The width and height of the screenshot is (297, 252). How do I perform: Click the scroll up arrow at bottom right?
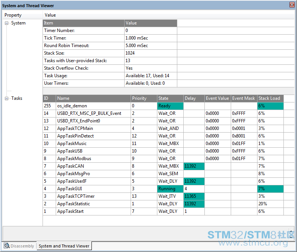(x=291, y=232)
